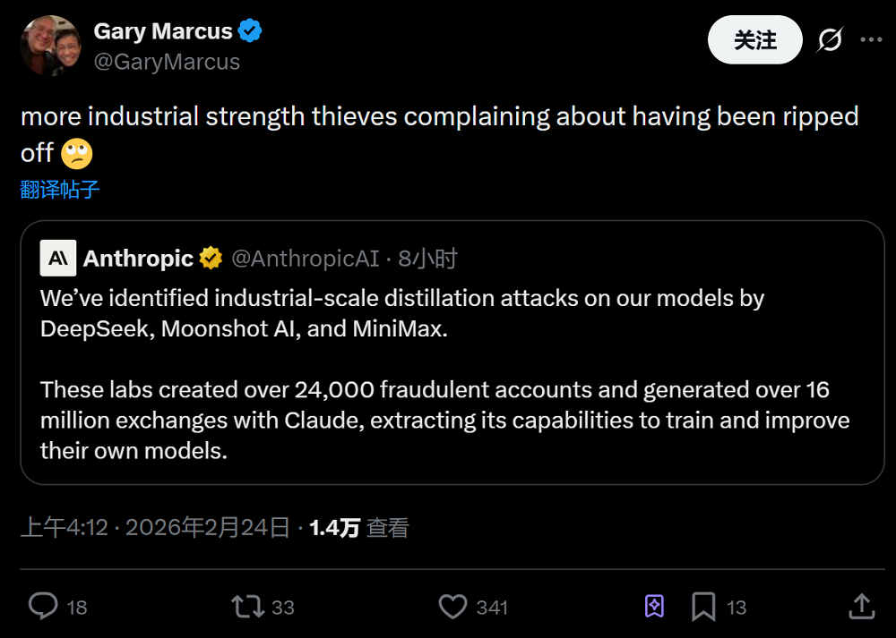
Task: Click the Anthropic logo avatar
Action: pos(58,259)
